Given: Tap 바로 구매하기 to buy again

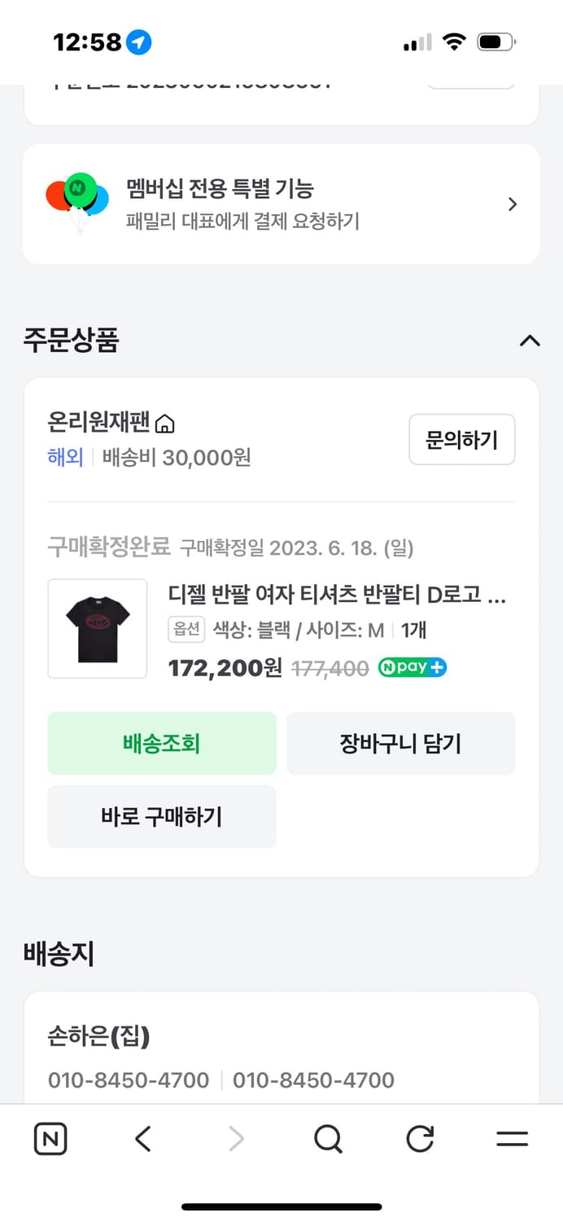Looking at the screenshot, I should tap(161, 816).
